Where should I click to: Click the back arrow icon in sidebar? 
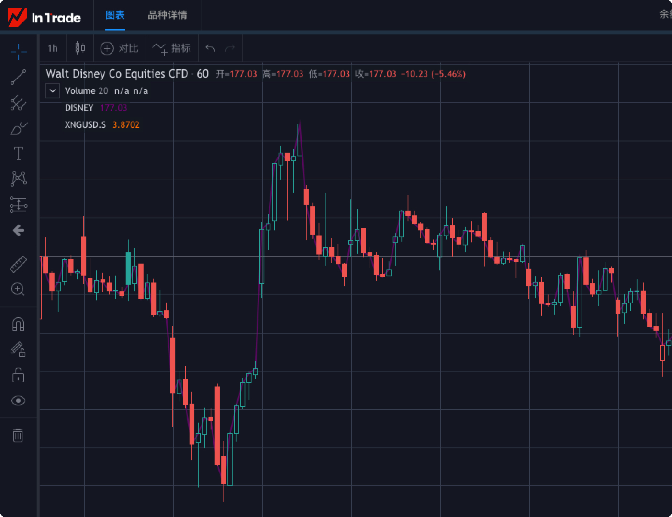[x=19, y=230]
